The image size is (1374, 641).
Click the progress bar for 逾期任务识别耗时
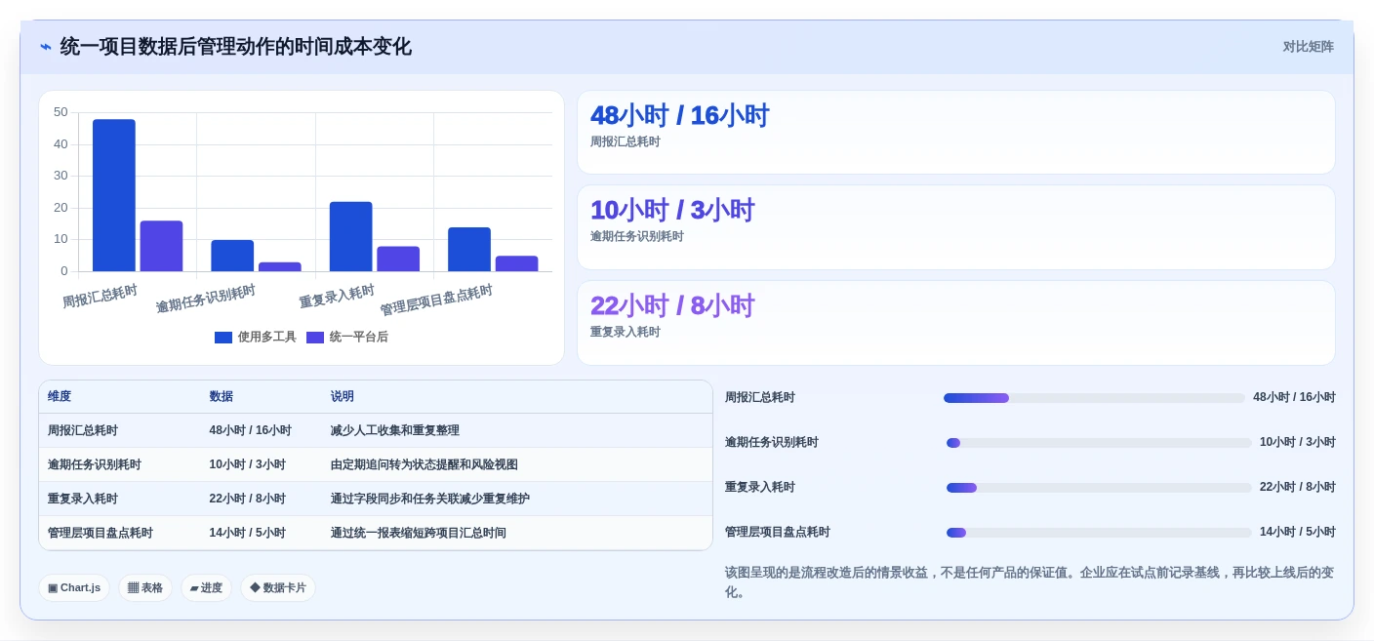pyautogui.click(x=1099, y=443)
